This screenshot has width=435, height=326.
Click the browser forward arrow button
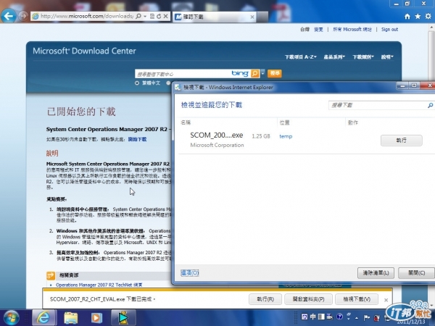23,16
